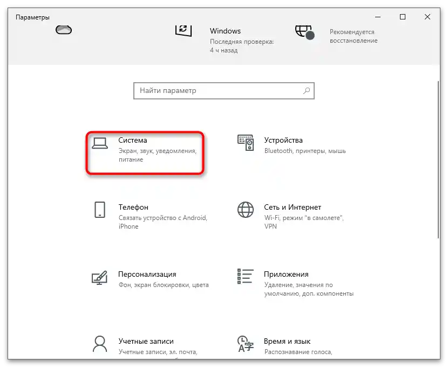Click the Параметры window title

coord(32,17)
